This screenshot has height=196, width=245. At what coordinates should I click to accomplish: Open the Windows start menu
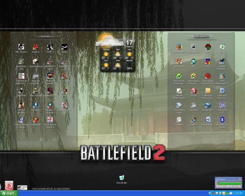coord(9,193)
